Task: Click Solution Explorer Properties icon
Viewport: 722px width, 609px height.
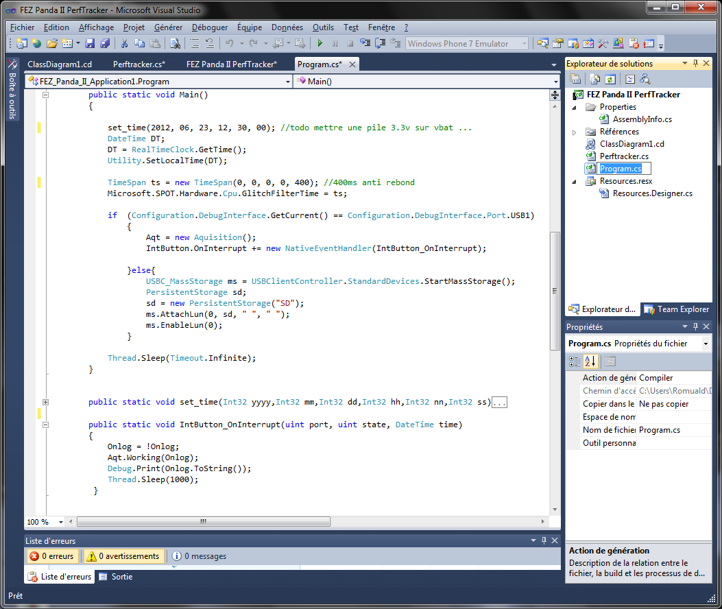Action: [x=575, y=79]
